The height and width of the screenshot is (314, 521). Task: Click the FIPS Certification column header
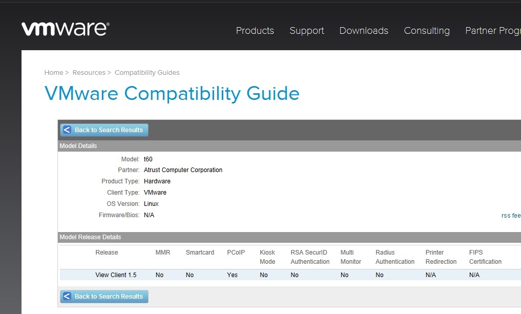(x=485, y=257)
